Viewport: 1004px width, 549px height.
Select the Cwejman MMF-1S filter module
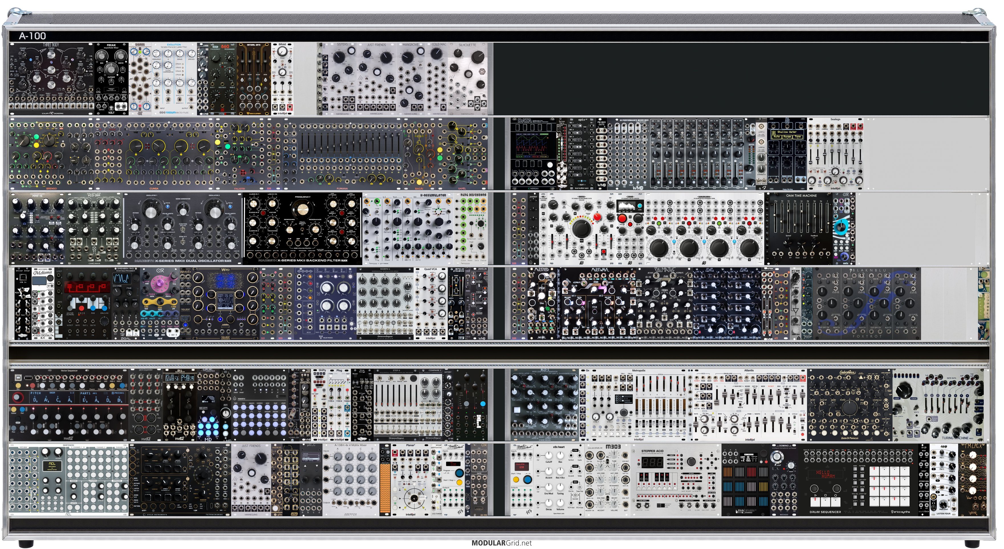38,229
